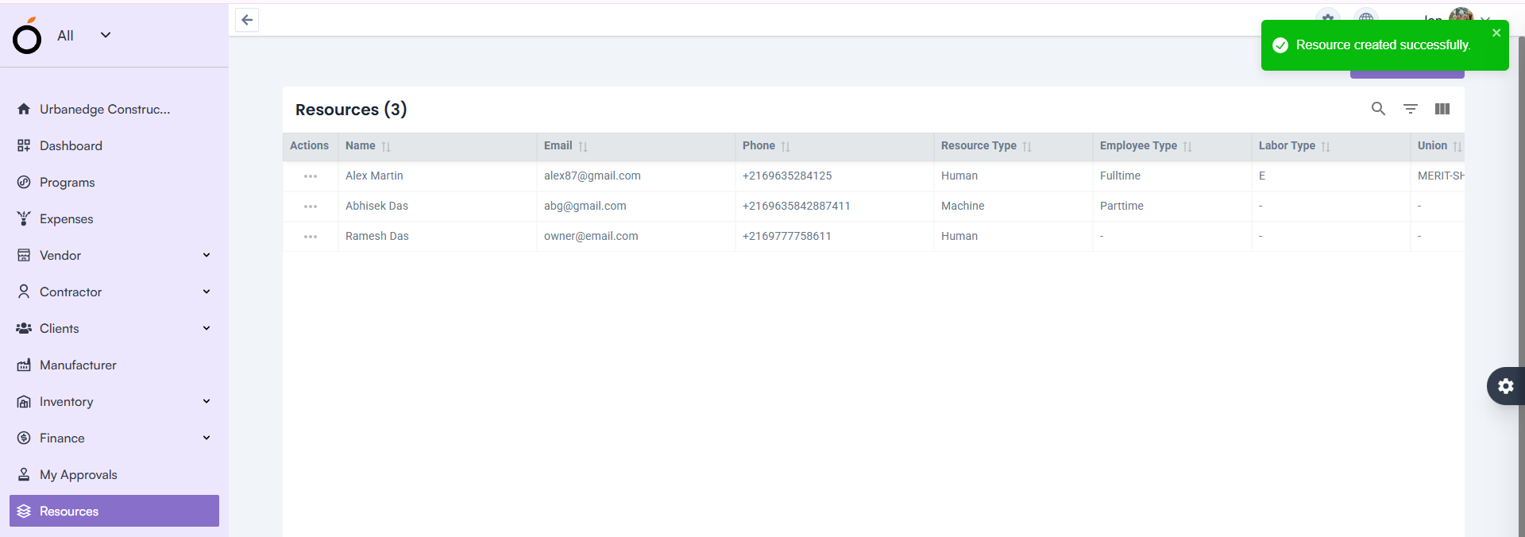Click the orange app logo
The width and height of the screenshot is (1525, 537).
coord(27,36)
